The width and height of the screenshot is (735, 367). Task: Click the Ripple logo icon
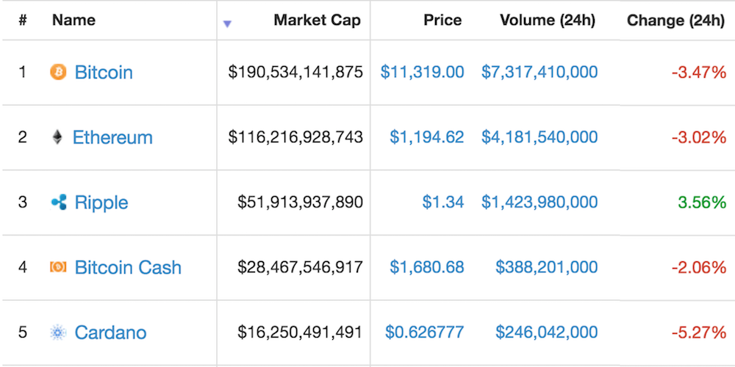(x=59, y=203)
